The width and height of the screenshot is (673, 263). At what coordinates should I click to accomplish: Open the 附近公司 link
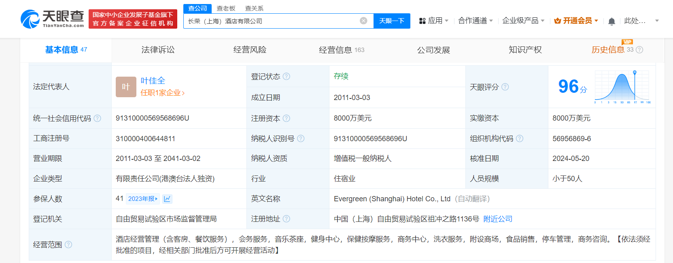498,219
